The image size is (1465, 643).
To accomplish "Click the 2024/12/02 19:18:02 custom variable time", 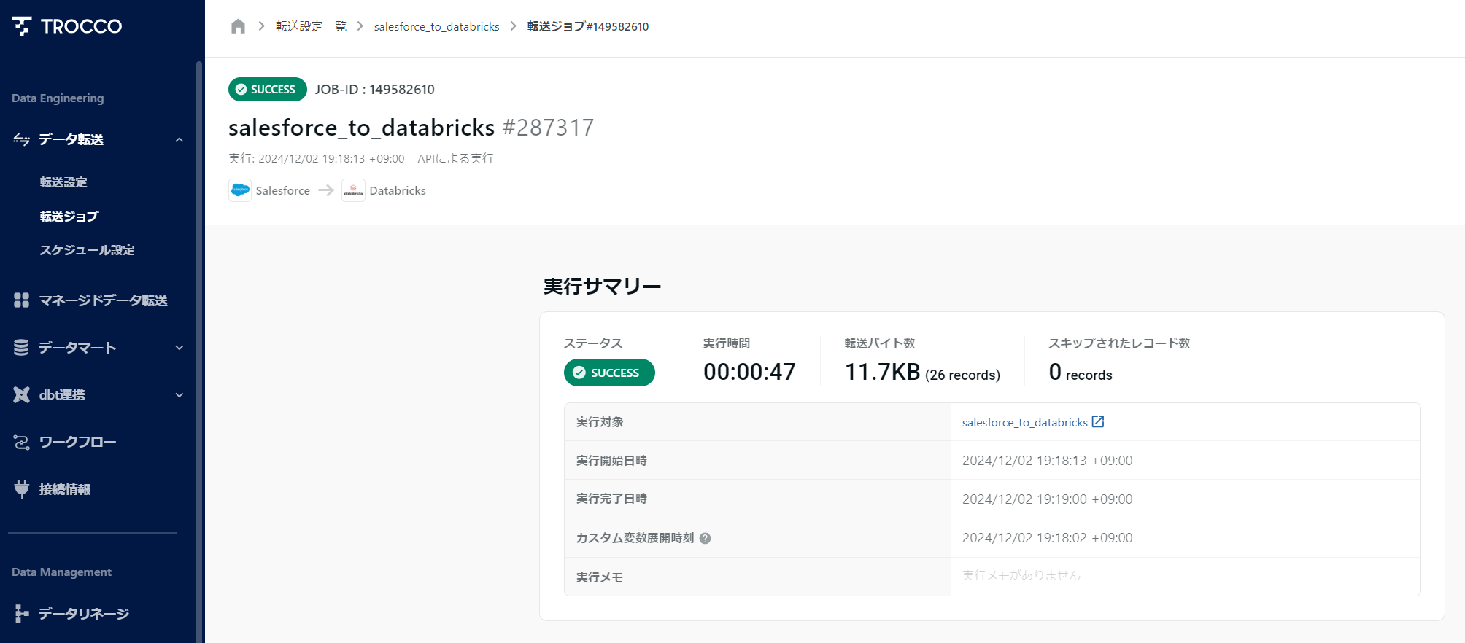I will point(1047,538).
